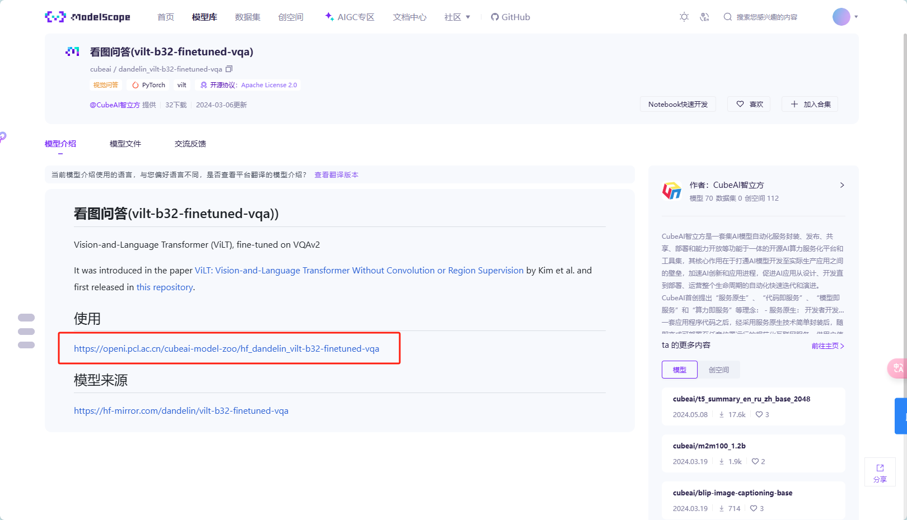Open 创空间 in top navigation

[291, 17]
